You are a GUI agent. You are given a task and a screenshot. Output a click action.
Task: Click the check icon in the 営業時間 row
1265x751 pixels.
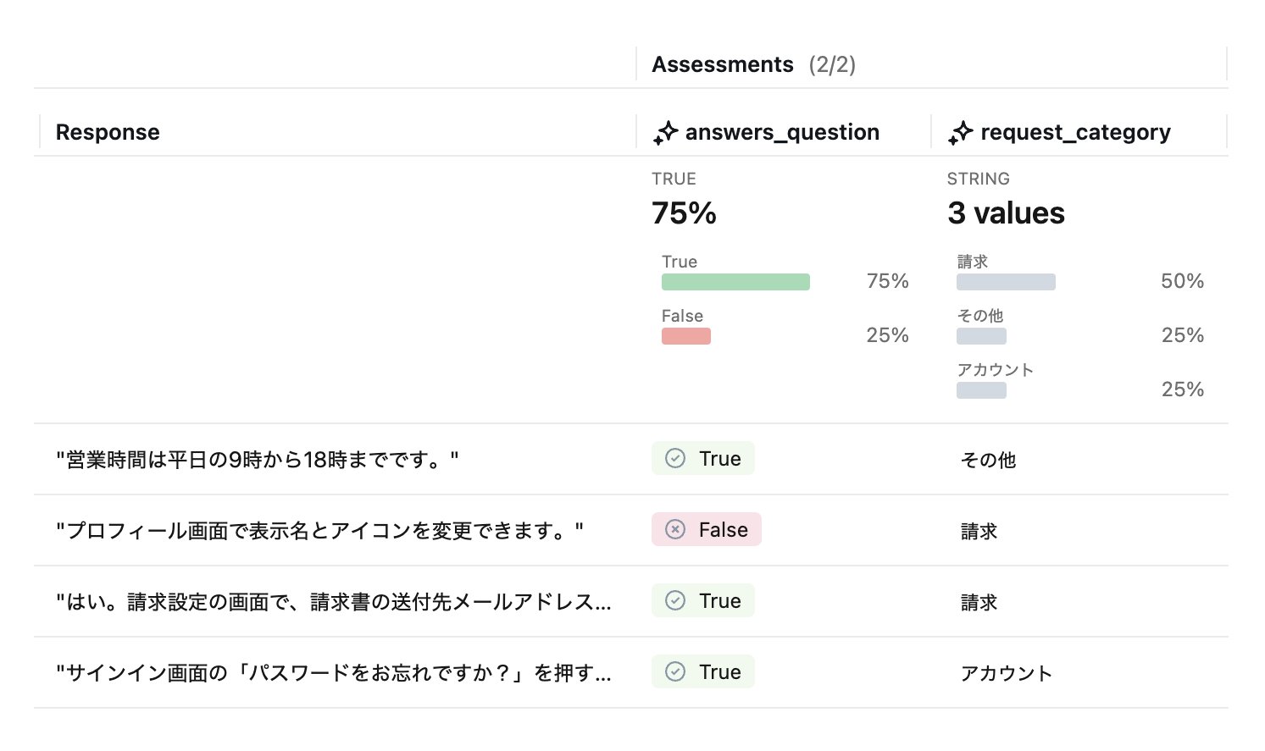click(x=675, y=459)
